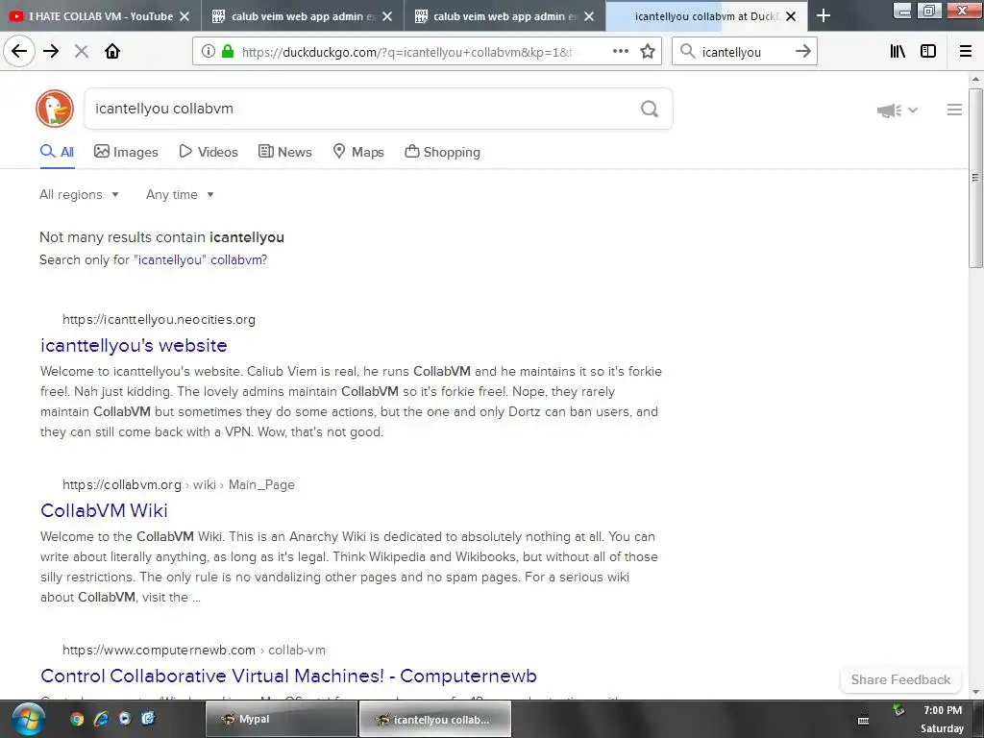Open Control Collaborative Virtual Machines result
The height and width of the screenshot is (738, 984).
[288, 676]
